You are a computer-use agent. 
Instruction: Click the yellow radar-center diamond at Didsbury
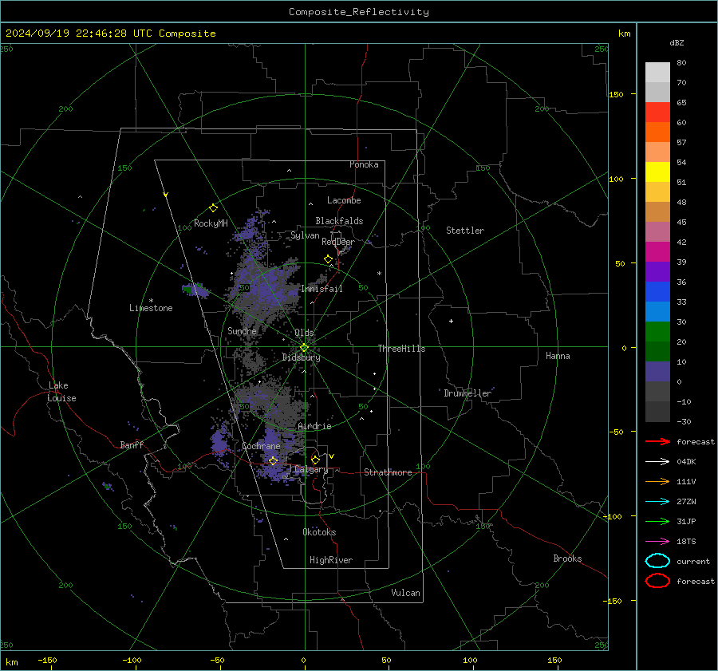coord(304,348)
